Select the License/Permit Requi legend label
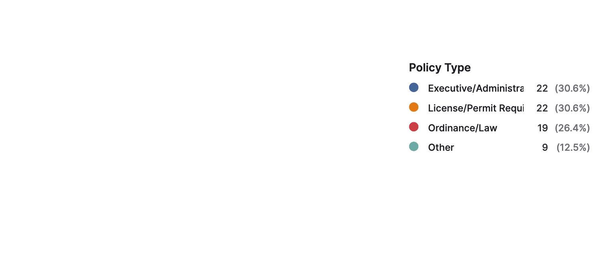 coord(476,108)
